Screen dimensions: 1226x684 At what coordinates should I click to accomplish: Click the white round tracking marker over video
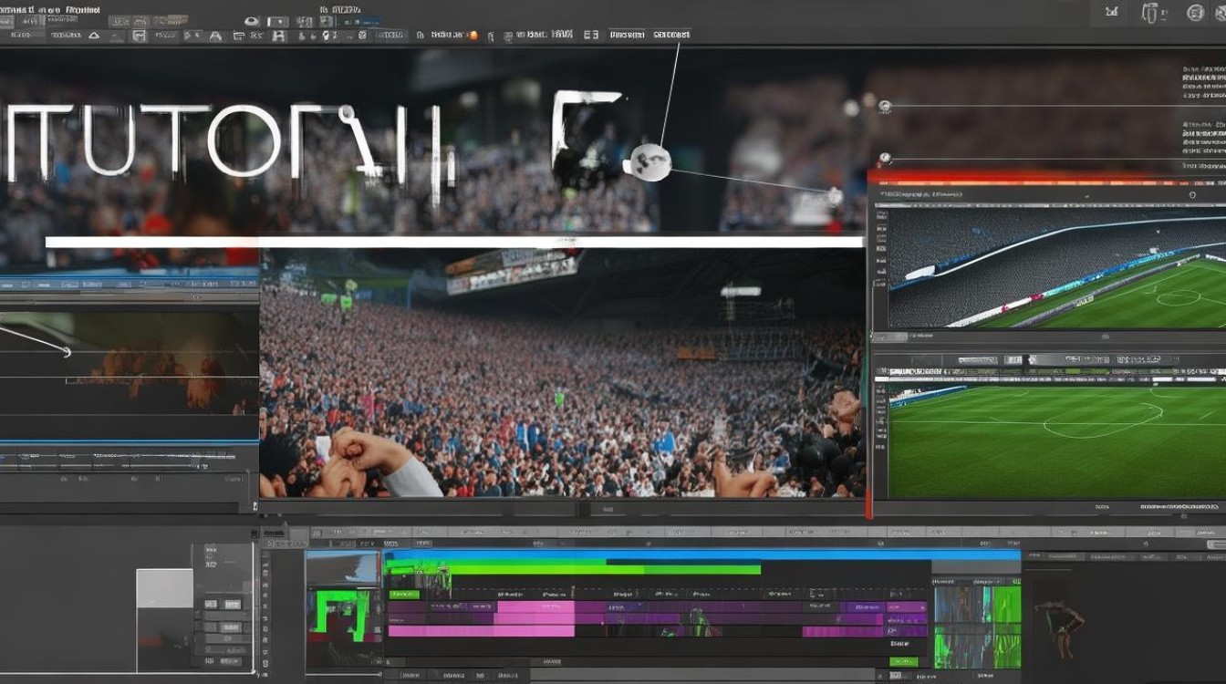(x=651, y=162)
